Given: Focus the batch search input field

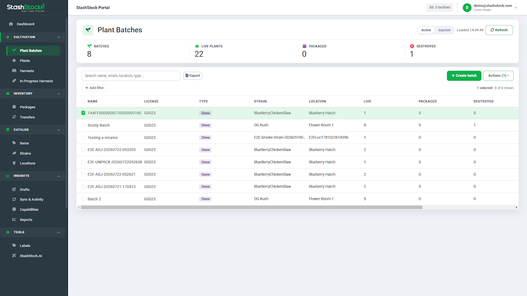Looking at the screenshot, I should pos(131,76).
